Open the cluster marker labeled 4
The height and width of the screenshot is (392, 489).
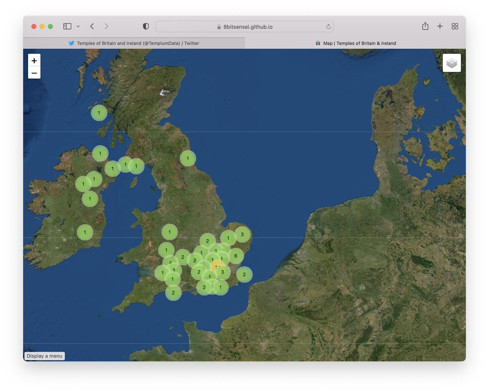170,262
